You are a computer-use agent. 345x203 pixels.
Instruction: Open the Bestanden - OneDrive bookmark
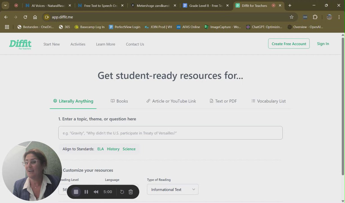coord(35,27)
